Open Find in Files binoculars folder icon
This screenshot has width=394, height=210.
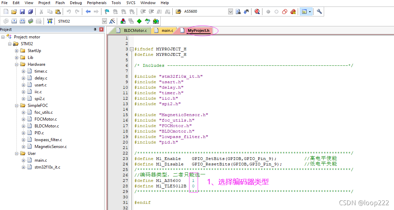point(178,12)
